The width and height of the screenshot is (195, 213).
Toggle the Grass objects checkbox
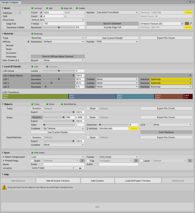(x=4, y=117)
